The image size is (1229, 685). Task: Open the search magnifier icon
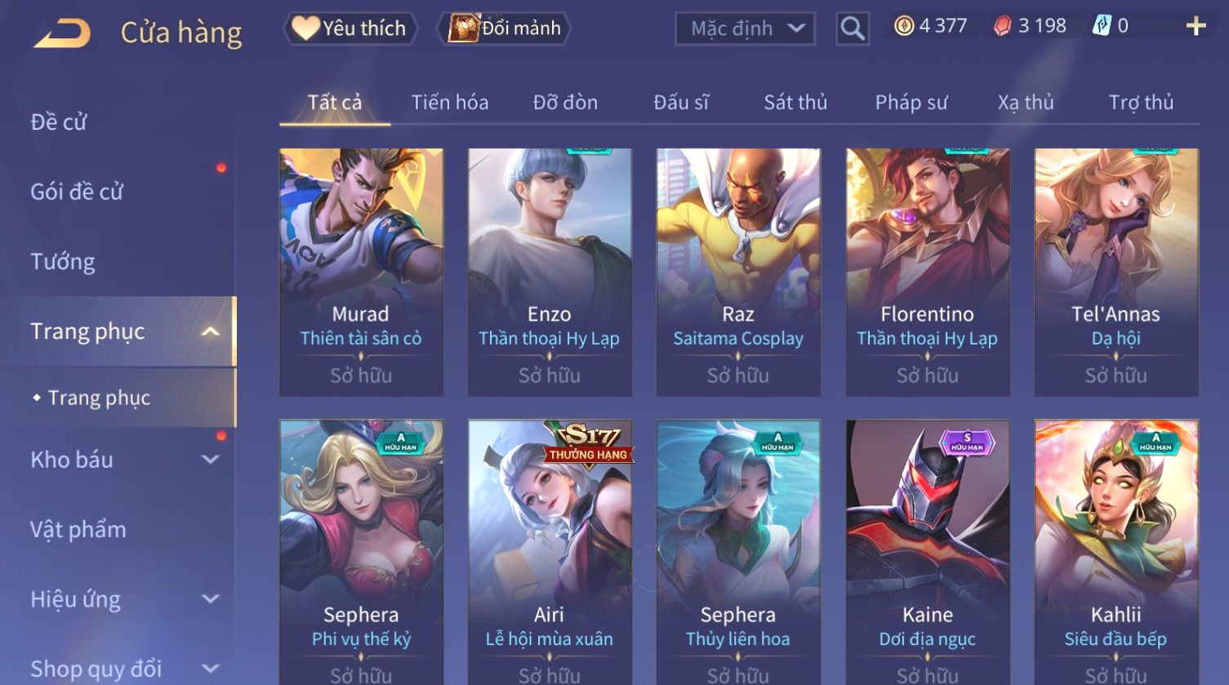[852, 29]
